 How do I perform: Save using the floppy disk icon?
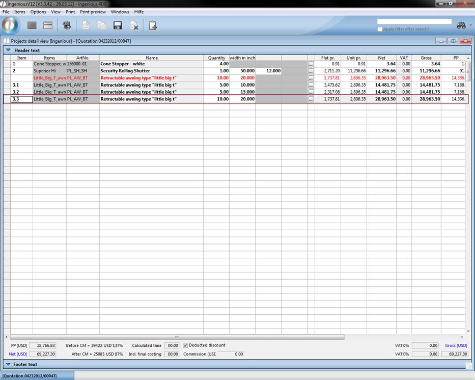coord(118,25)
